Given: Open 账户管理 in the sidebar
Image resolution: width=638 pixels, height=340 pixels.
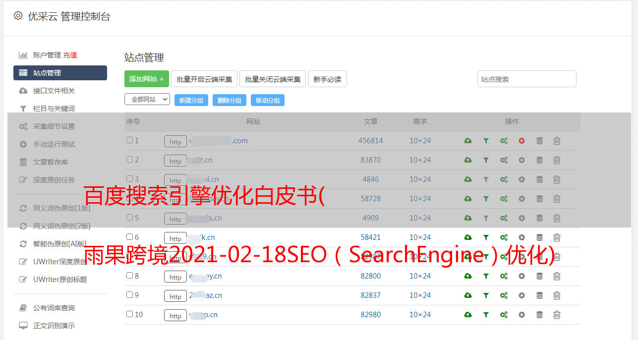Looking at the screenshot, I should (47, 55).
